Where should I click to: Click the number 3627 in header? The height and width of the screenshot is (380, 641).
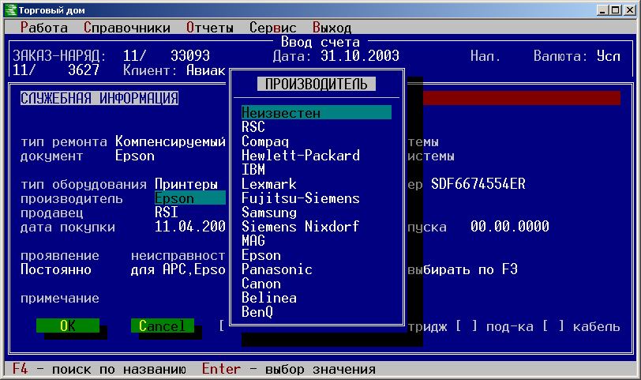[x=84, y=70]
